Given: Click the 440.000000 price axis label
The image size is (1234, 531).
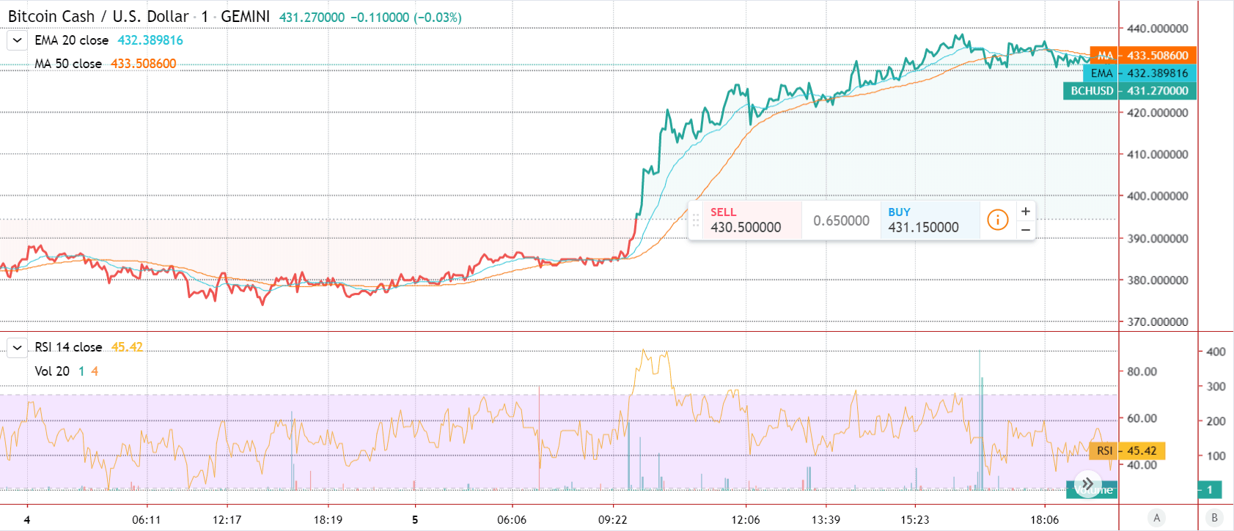Looking at the screenshot, I should [x=1157, y=29].
